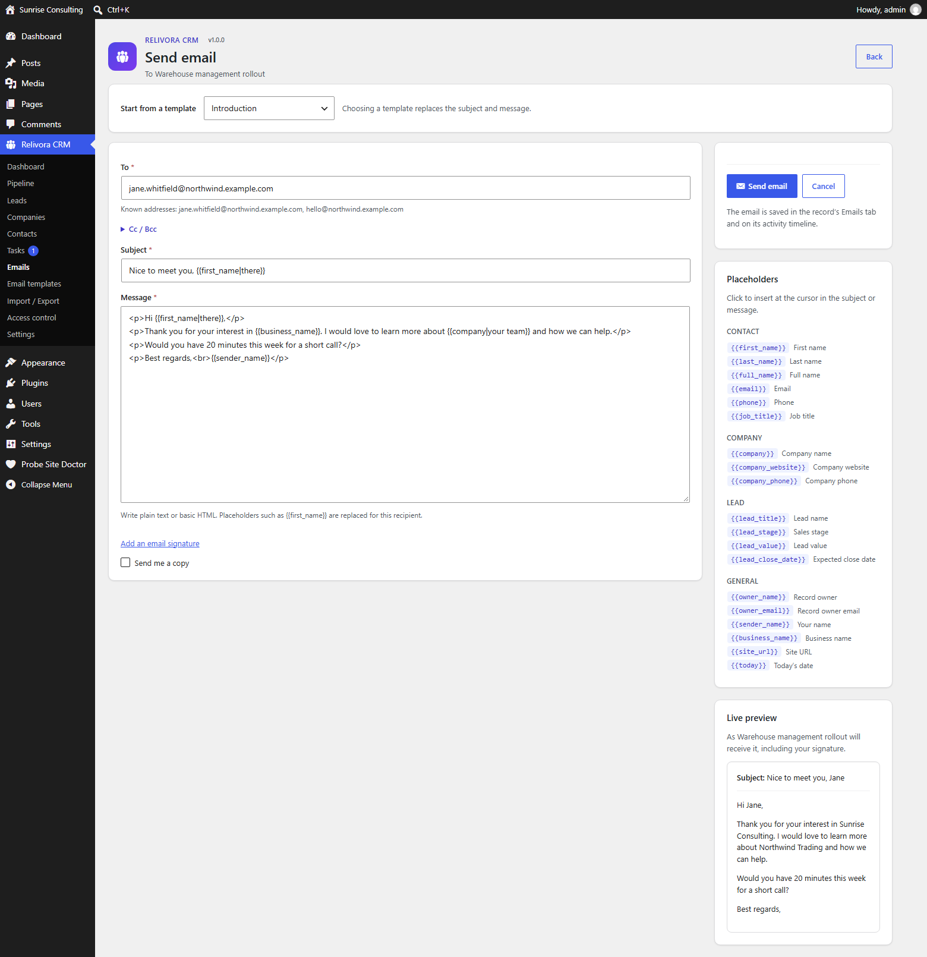
Task: Click the Collapse Menu arrow icon
Action: (11, 484)
